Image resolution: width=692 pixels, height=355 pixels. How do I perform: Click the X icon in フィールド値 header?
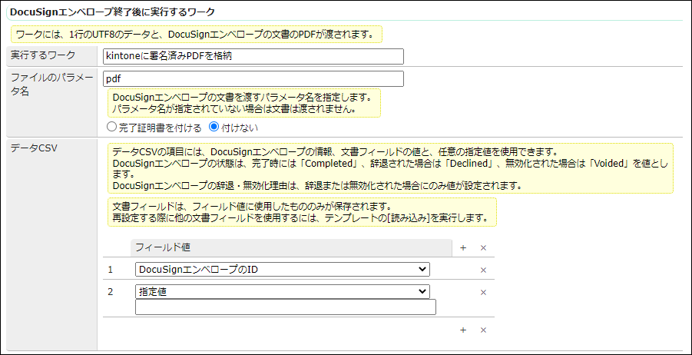(x=483, y=247)
